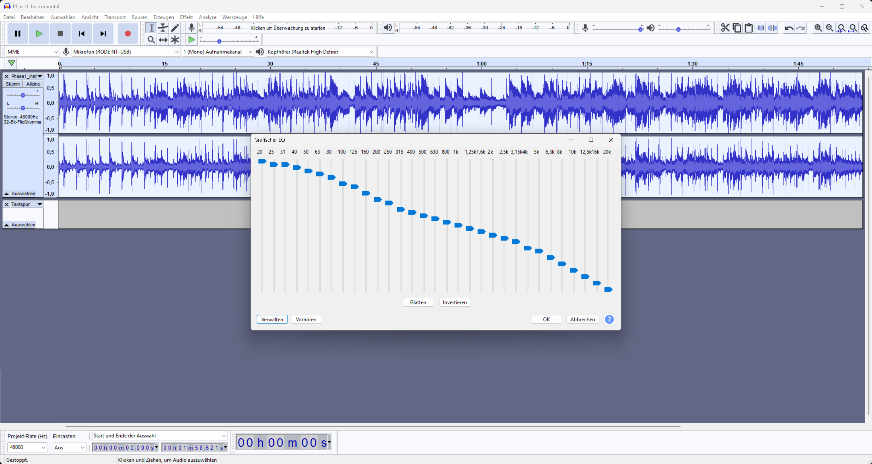The width and height of the screenshot is (872, 464).
Task: Click the Cut scissors icon
Action: tap(725, 28)
